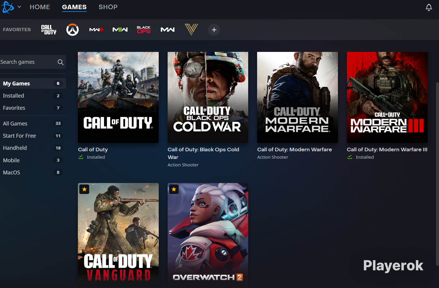The height and width of the screenshot is (288, 439).
Task: Select My Games in sidebar
Action: pyautogui.click(x=33, y=84)
